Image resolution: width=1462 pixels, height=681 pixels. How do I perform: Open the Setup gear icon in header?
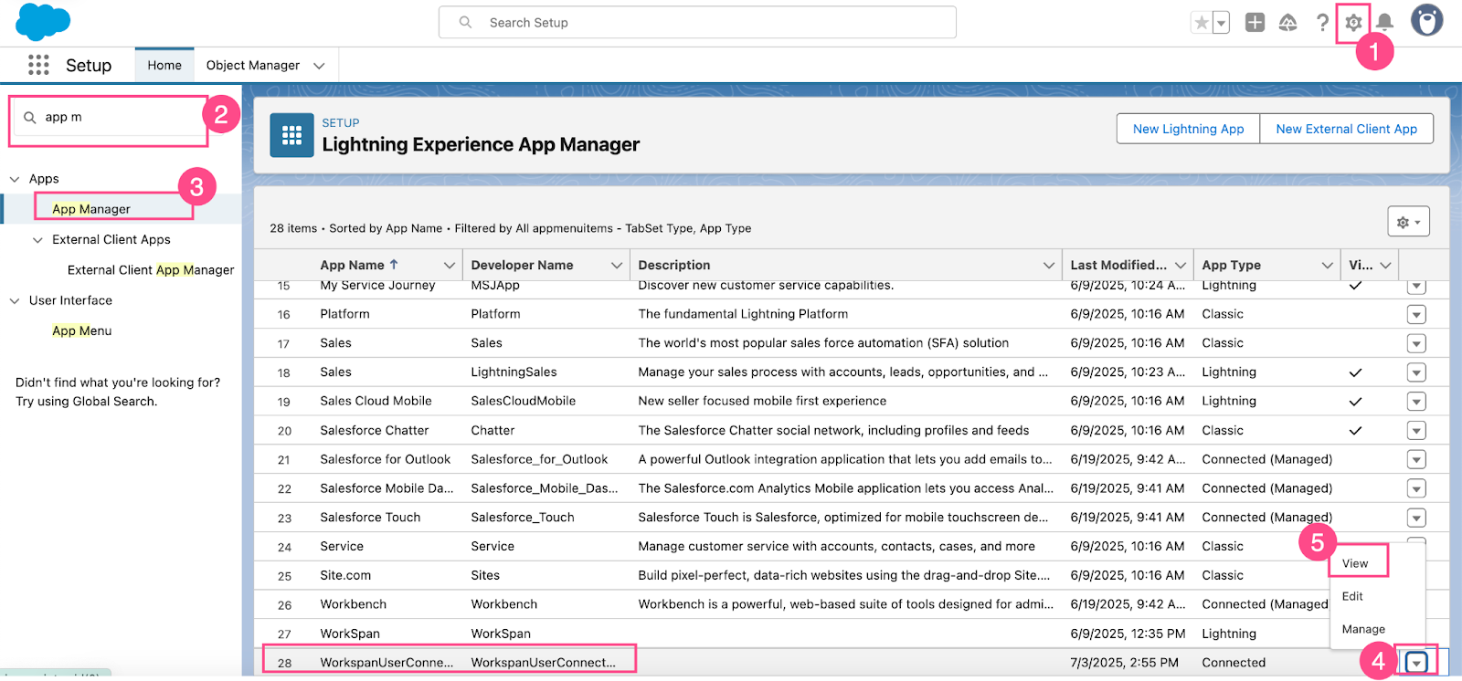click(1353, 23)
